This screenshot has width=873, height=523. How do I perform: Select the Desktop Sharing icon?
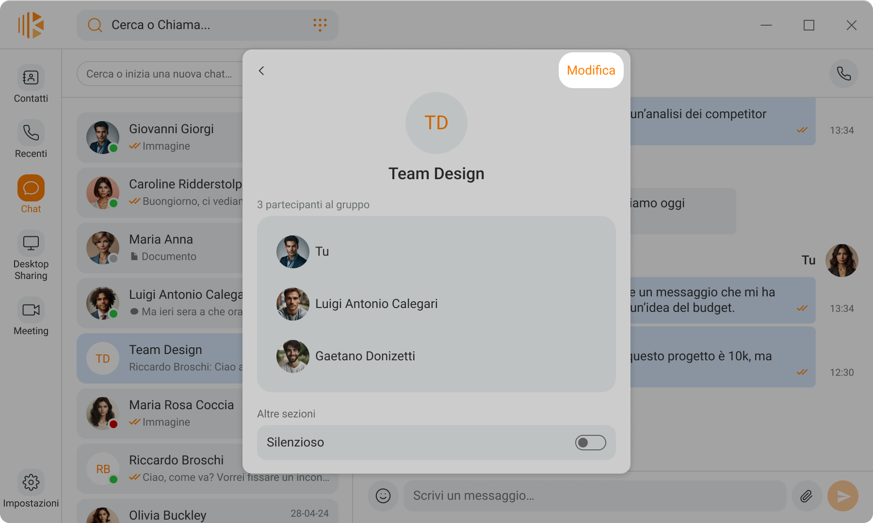click(x=31, y=243)
